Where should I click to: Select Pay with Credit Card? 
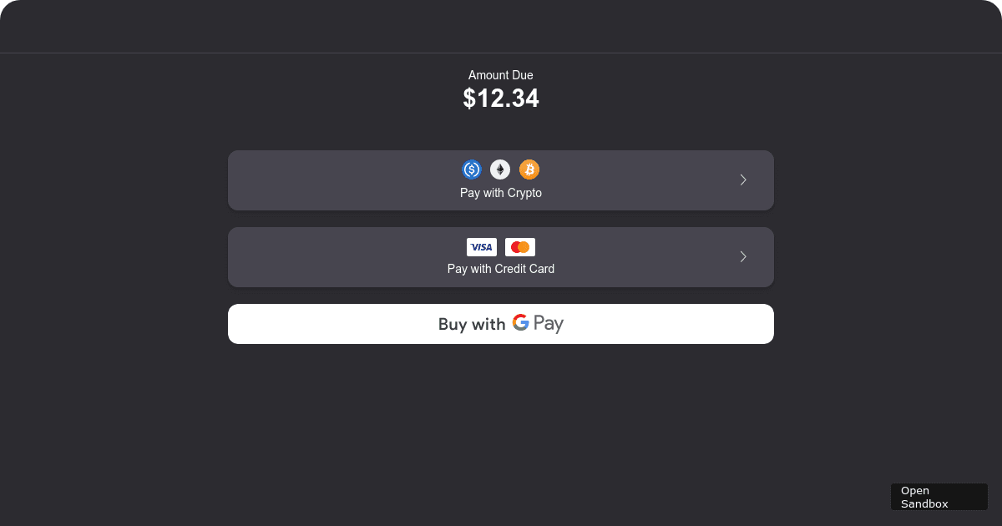(500, 257)
